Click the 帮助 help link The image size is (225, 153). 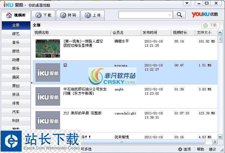200,149
